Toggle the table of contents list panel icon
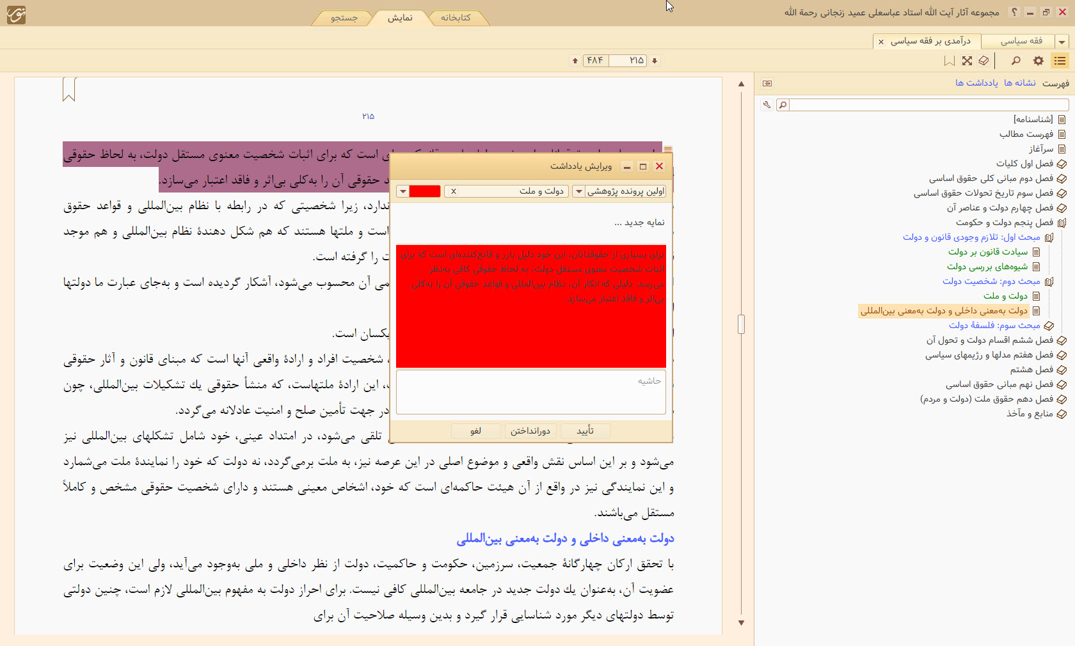 click(x=1060, y=61)
